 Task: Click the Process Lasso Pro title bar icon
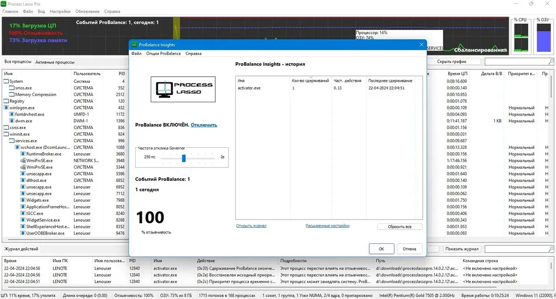tap(3, 4)
